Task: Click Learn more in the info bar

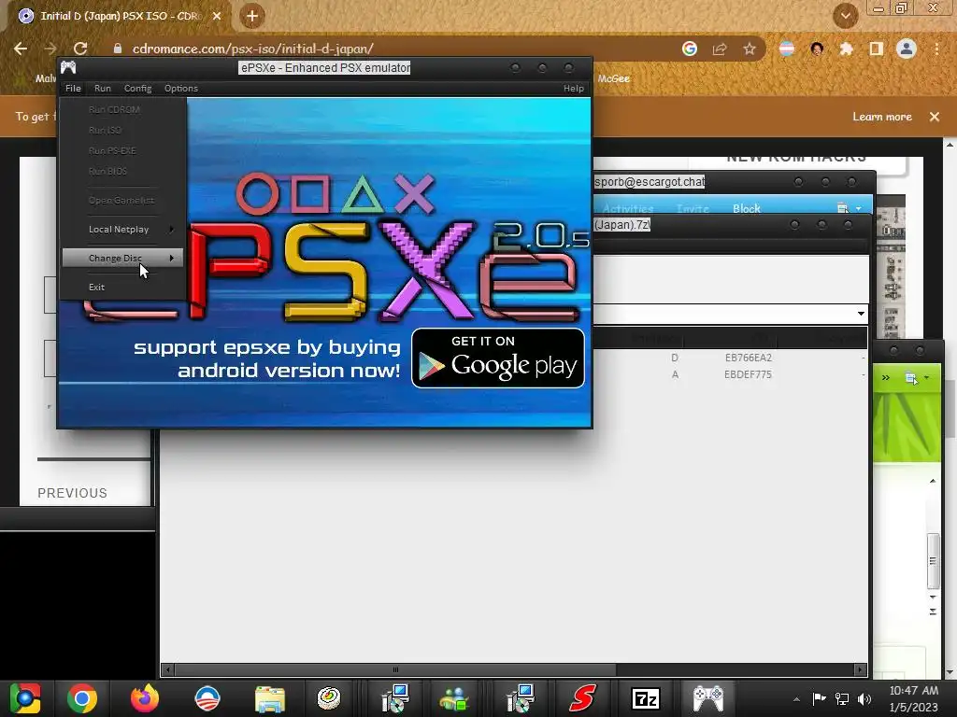Action: (x=882, y=117)
